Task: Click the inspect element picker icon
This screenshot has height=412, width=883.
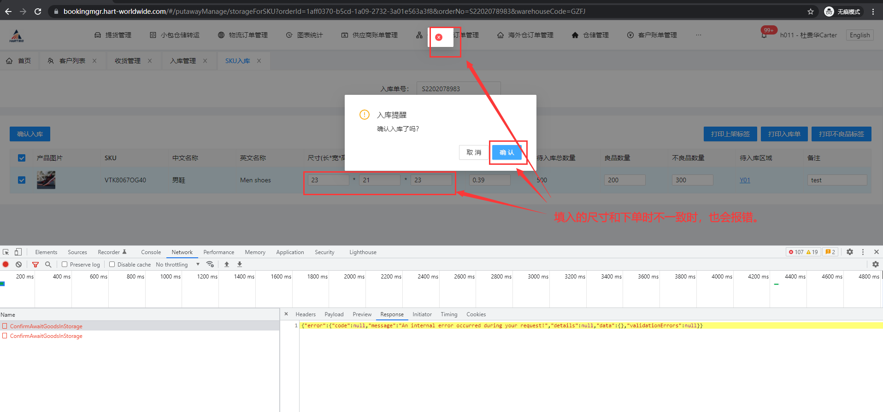Action: (x=6, y=252)
